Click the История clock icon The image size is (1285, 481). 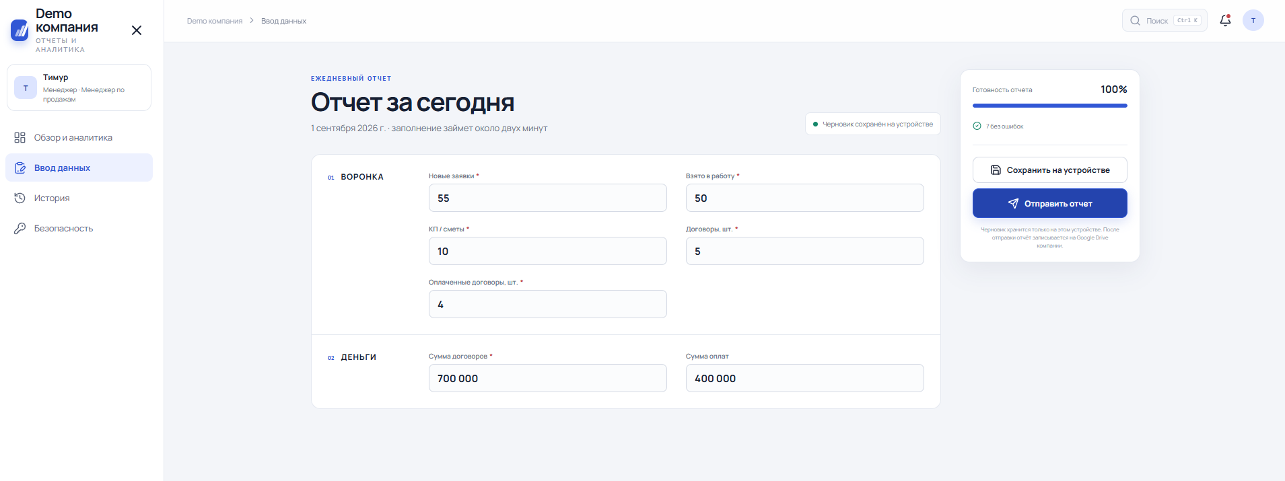(20, 198)
